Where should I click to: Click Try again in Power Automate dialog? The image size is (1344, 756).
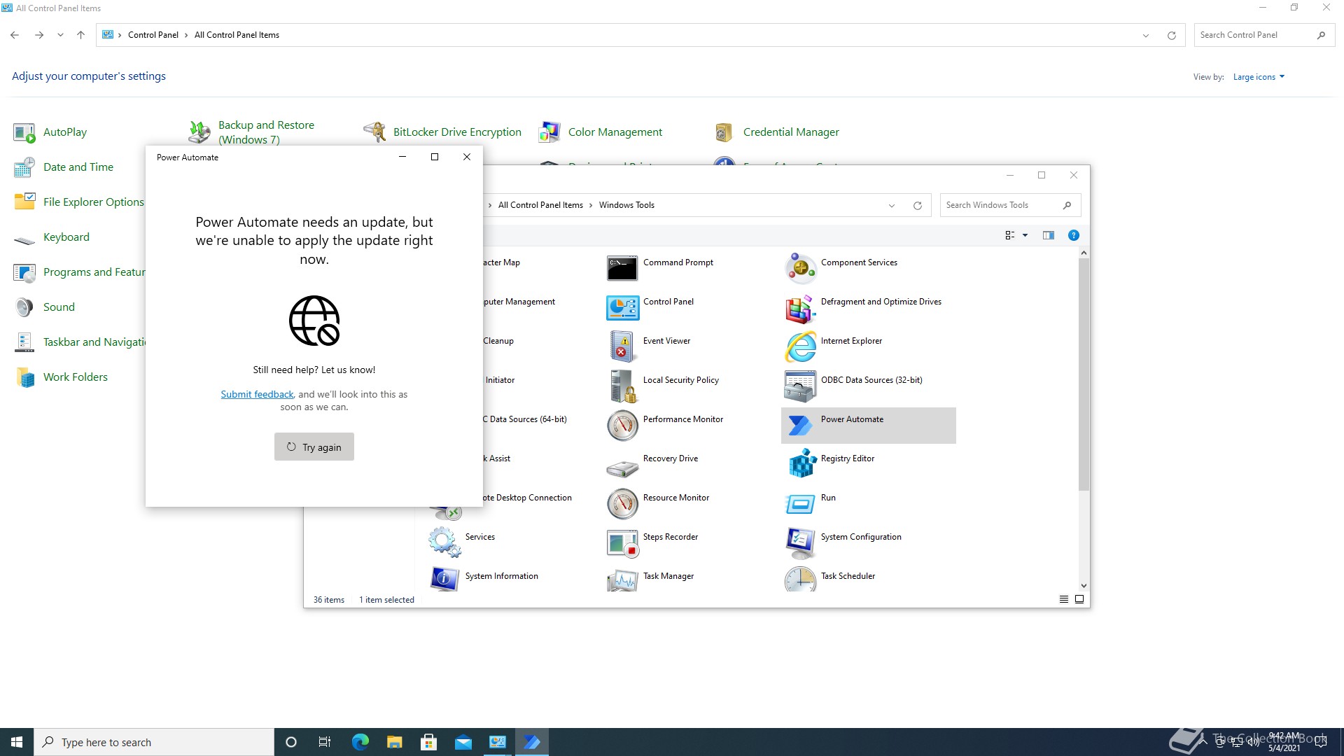pos(314,447)
